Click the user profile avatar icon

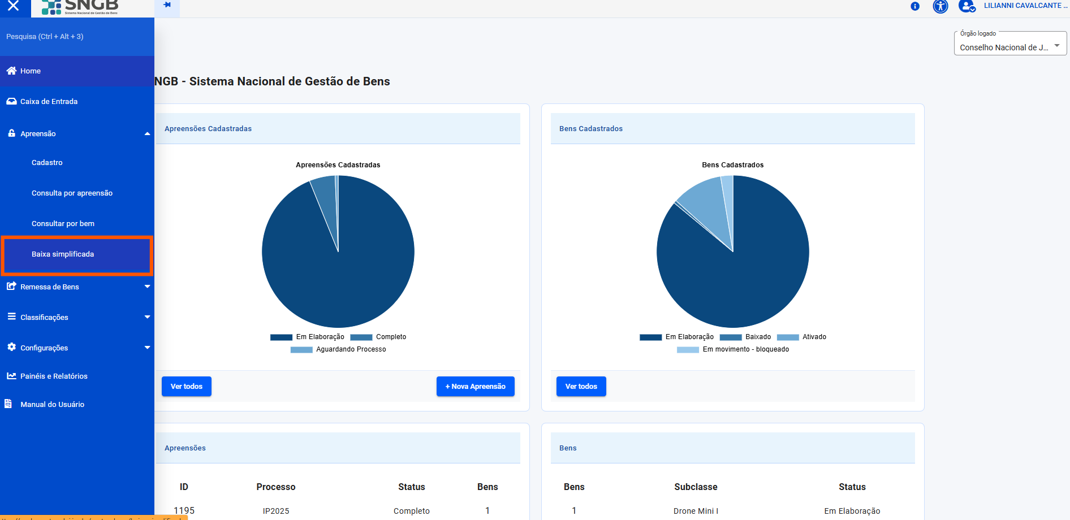click(967, 6)
